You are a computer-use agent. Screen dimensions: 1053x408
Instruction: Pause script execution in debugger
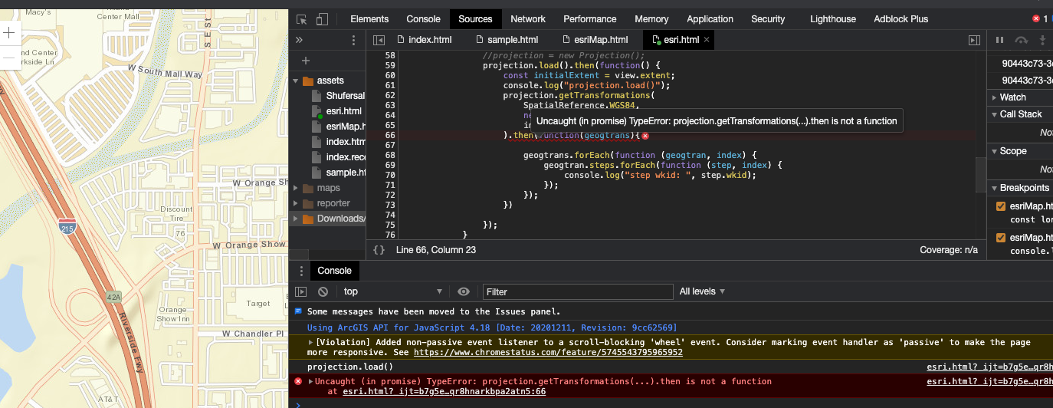click(x=999, y=40)
